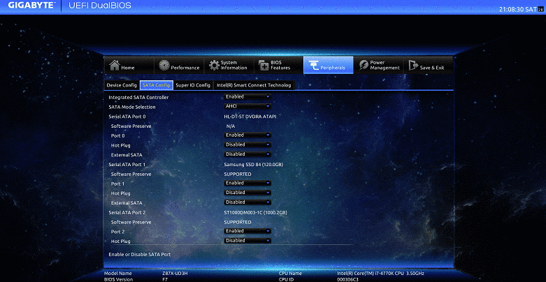Open the Port 2 Enabled dropdown

coord(247,231)
